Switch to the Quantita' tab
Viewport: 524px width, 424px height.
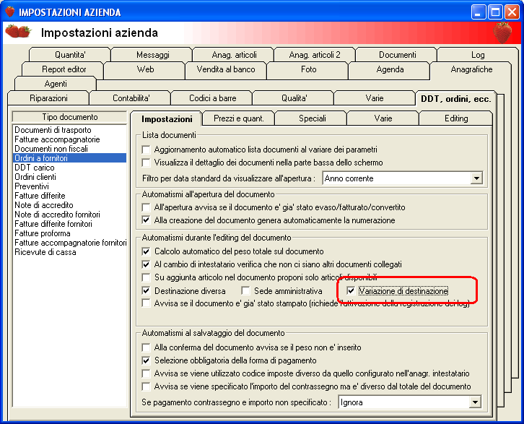point(70,55)
